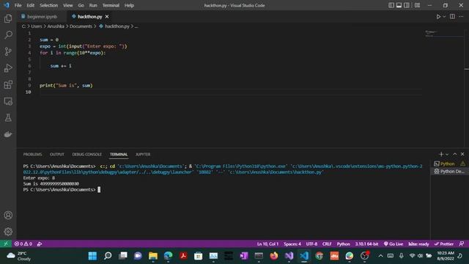
Task: Toggle the secondary side bar layout icon
Action: [x=407, y=5]
